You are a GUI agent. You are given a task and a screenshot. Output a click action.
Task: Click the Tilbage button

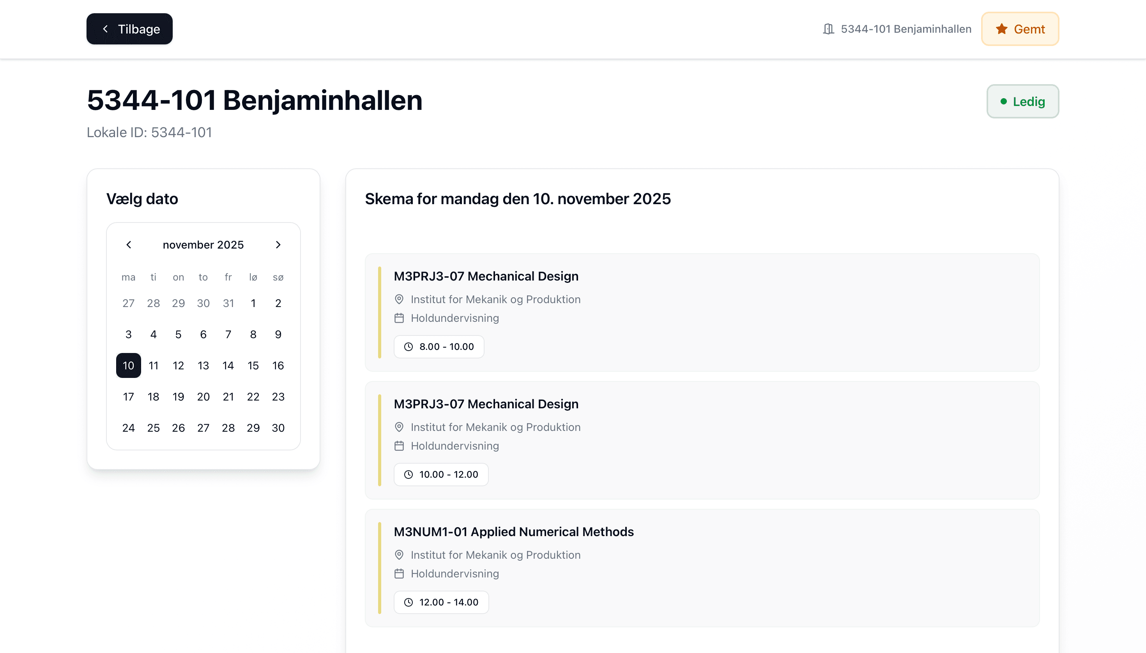tap(129, 29)
